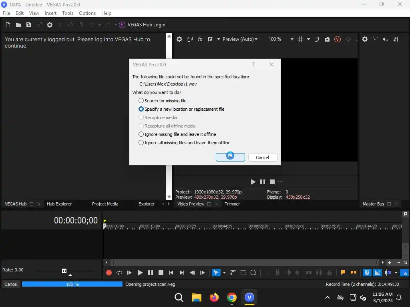Viewport: 410px width, 307px height.
Task: Switch to the Hub Explorer tab
Action: tap(59, 204)
